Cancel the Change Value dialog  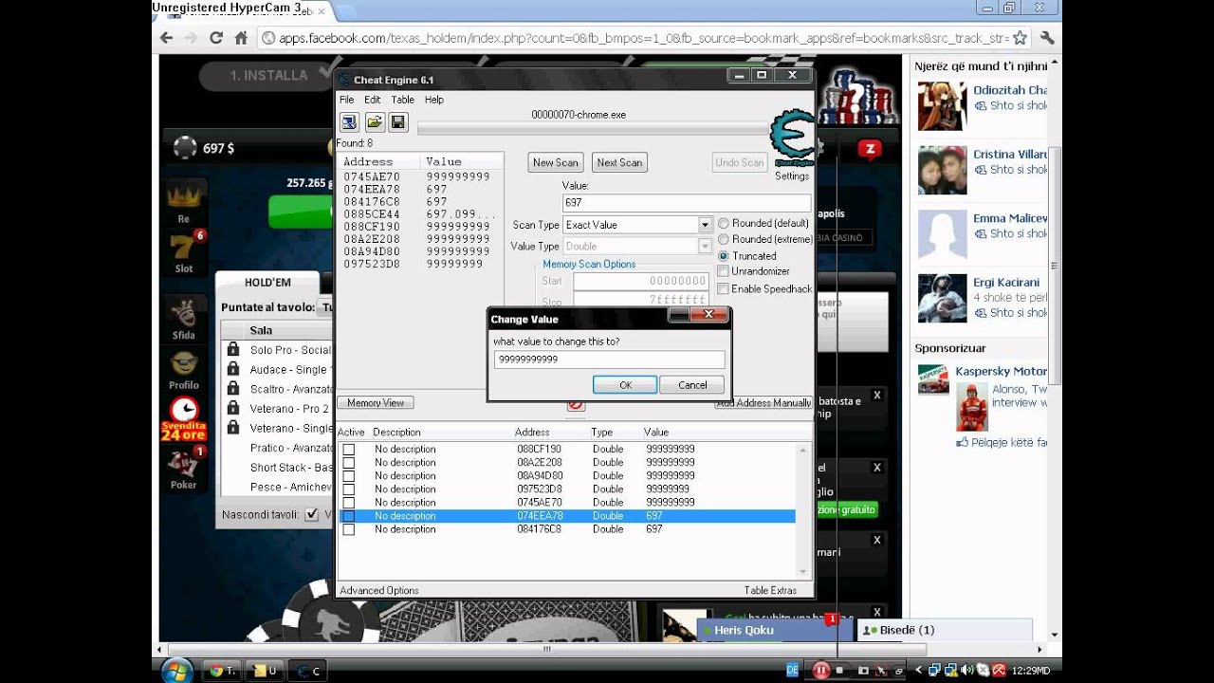[692, 385]
